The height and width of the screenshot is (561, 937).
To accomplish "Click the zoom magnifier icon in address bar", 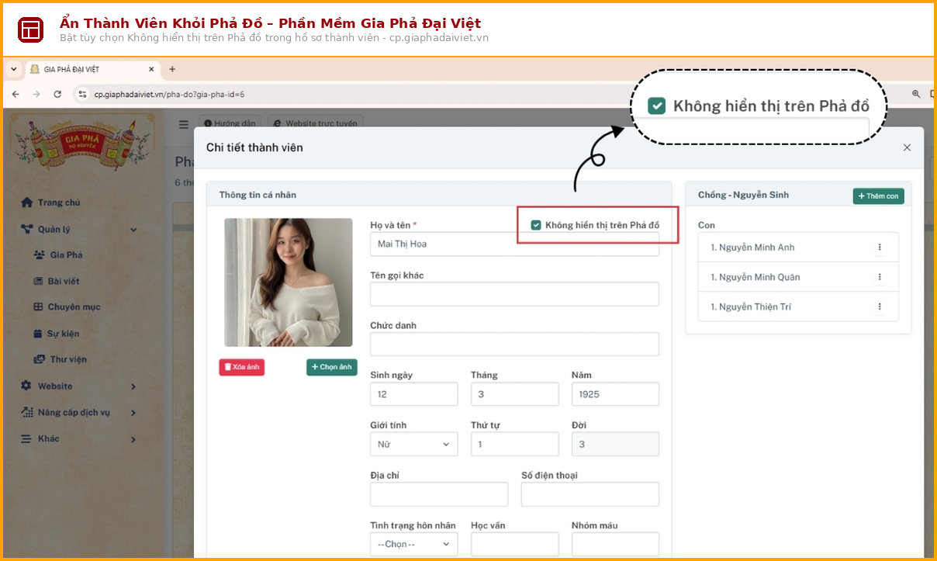I will coord(916,94).
